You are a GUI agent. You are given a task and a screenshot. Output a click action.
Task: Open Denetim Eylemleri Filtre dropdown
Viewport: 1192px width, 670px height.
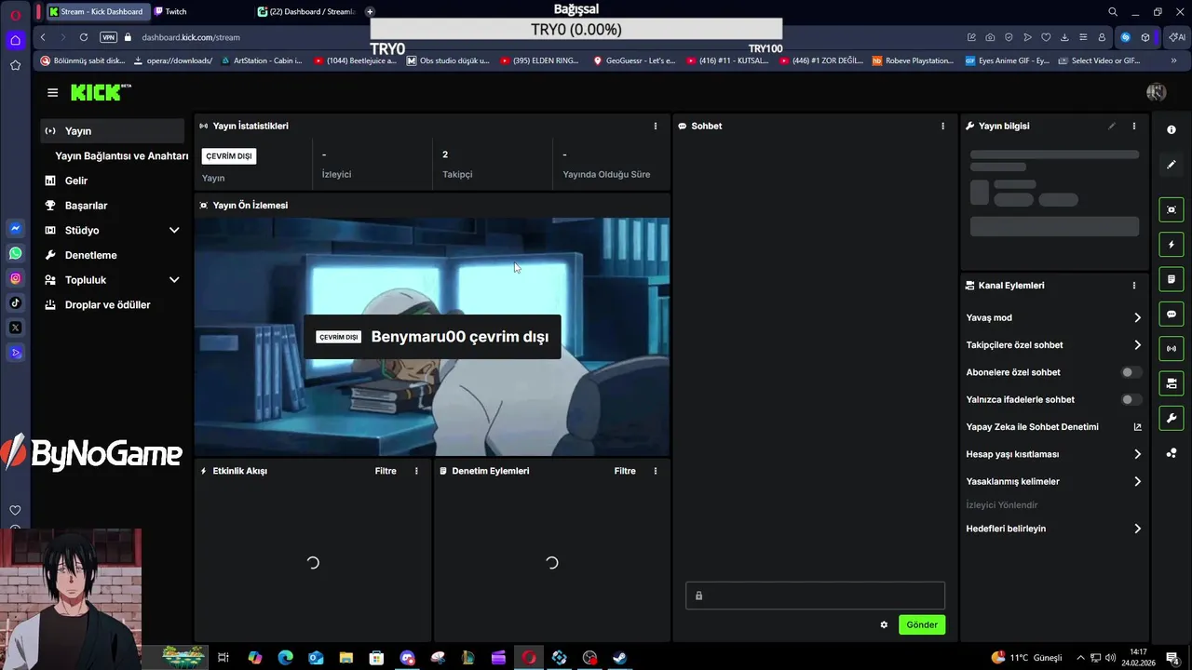coord(625,471)
